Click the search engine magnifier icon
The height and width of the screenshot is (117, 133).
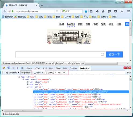pos(63,11)
